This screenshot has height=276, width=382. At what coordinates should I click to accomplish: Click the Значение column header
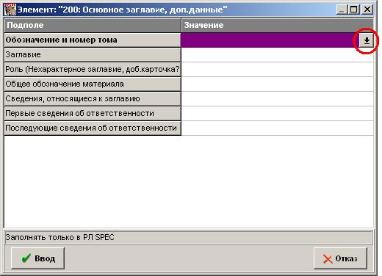(277, 25)
